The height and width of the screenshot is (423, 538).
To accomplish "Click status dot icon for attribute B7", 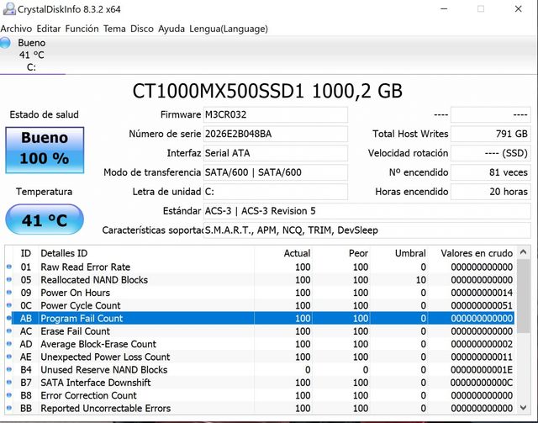I will pyautogui.click(x=9, y=382).
